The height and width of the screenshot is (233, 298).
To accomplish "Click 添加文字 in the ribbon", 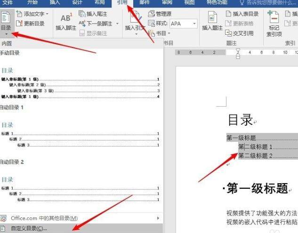I will tap(33, 14).
